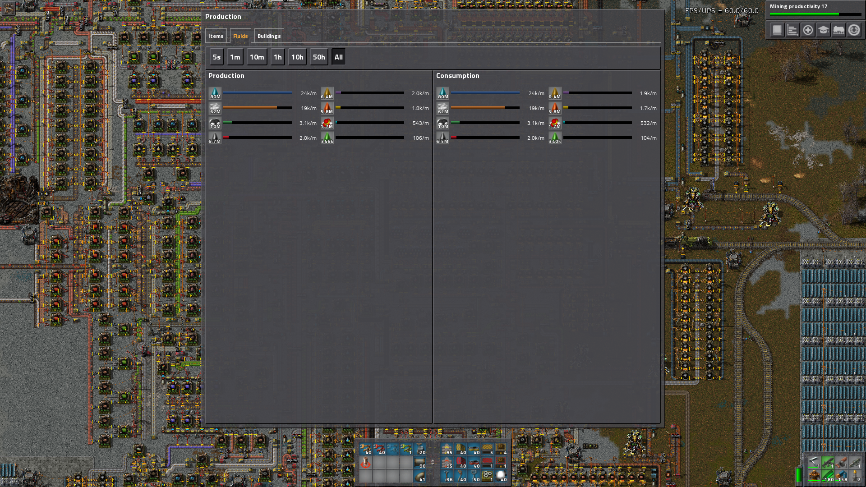
Task: Select the red fast inserter quickbar slot
Action: click(379, 449)
